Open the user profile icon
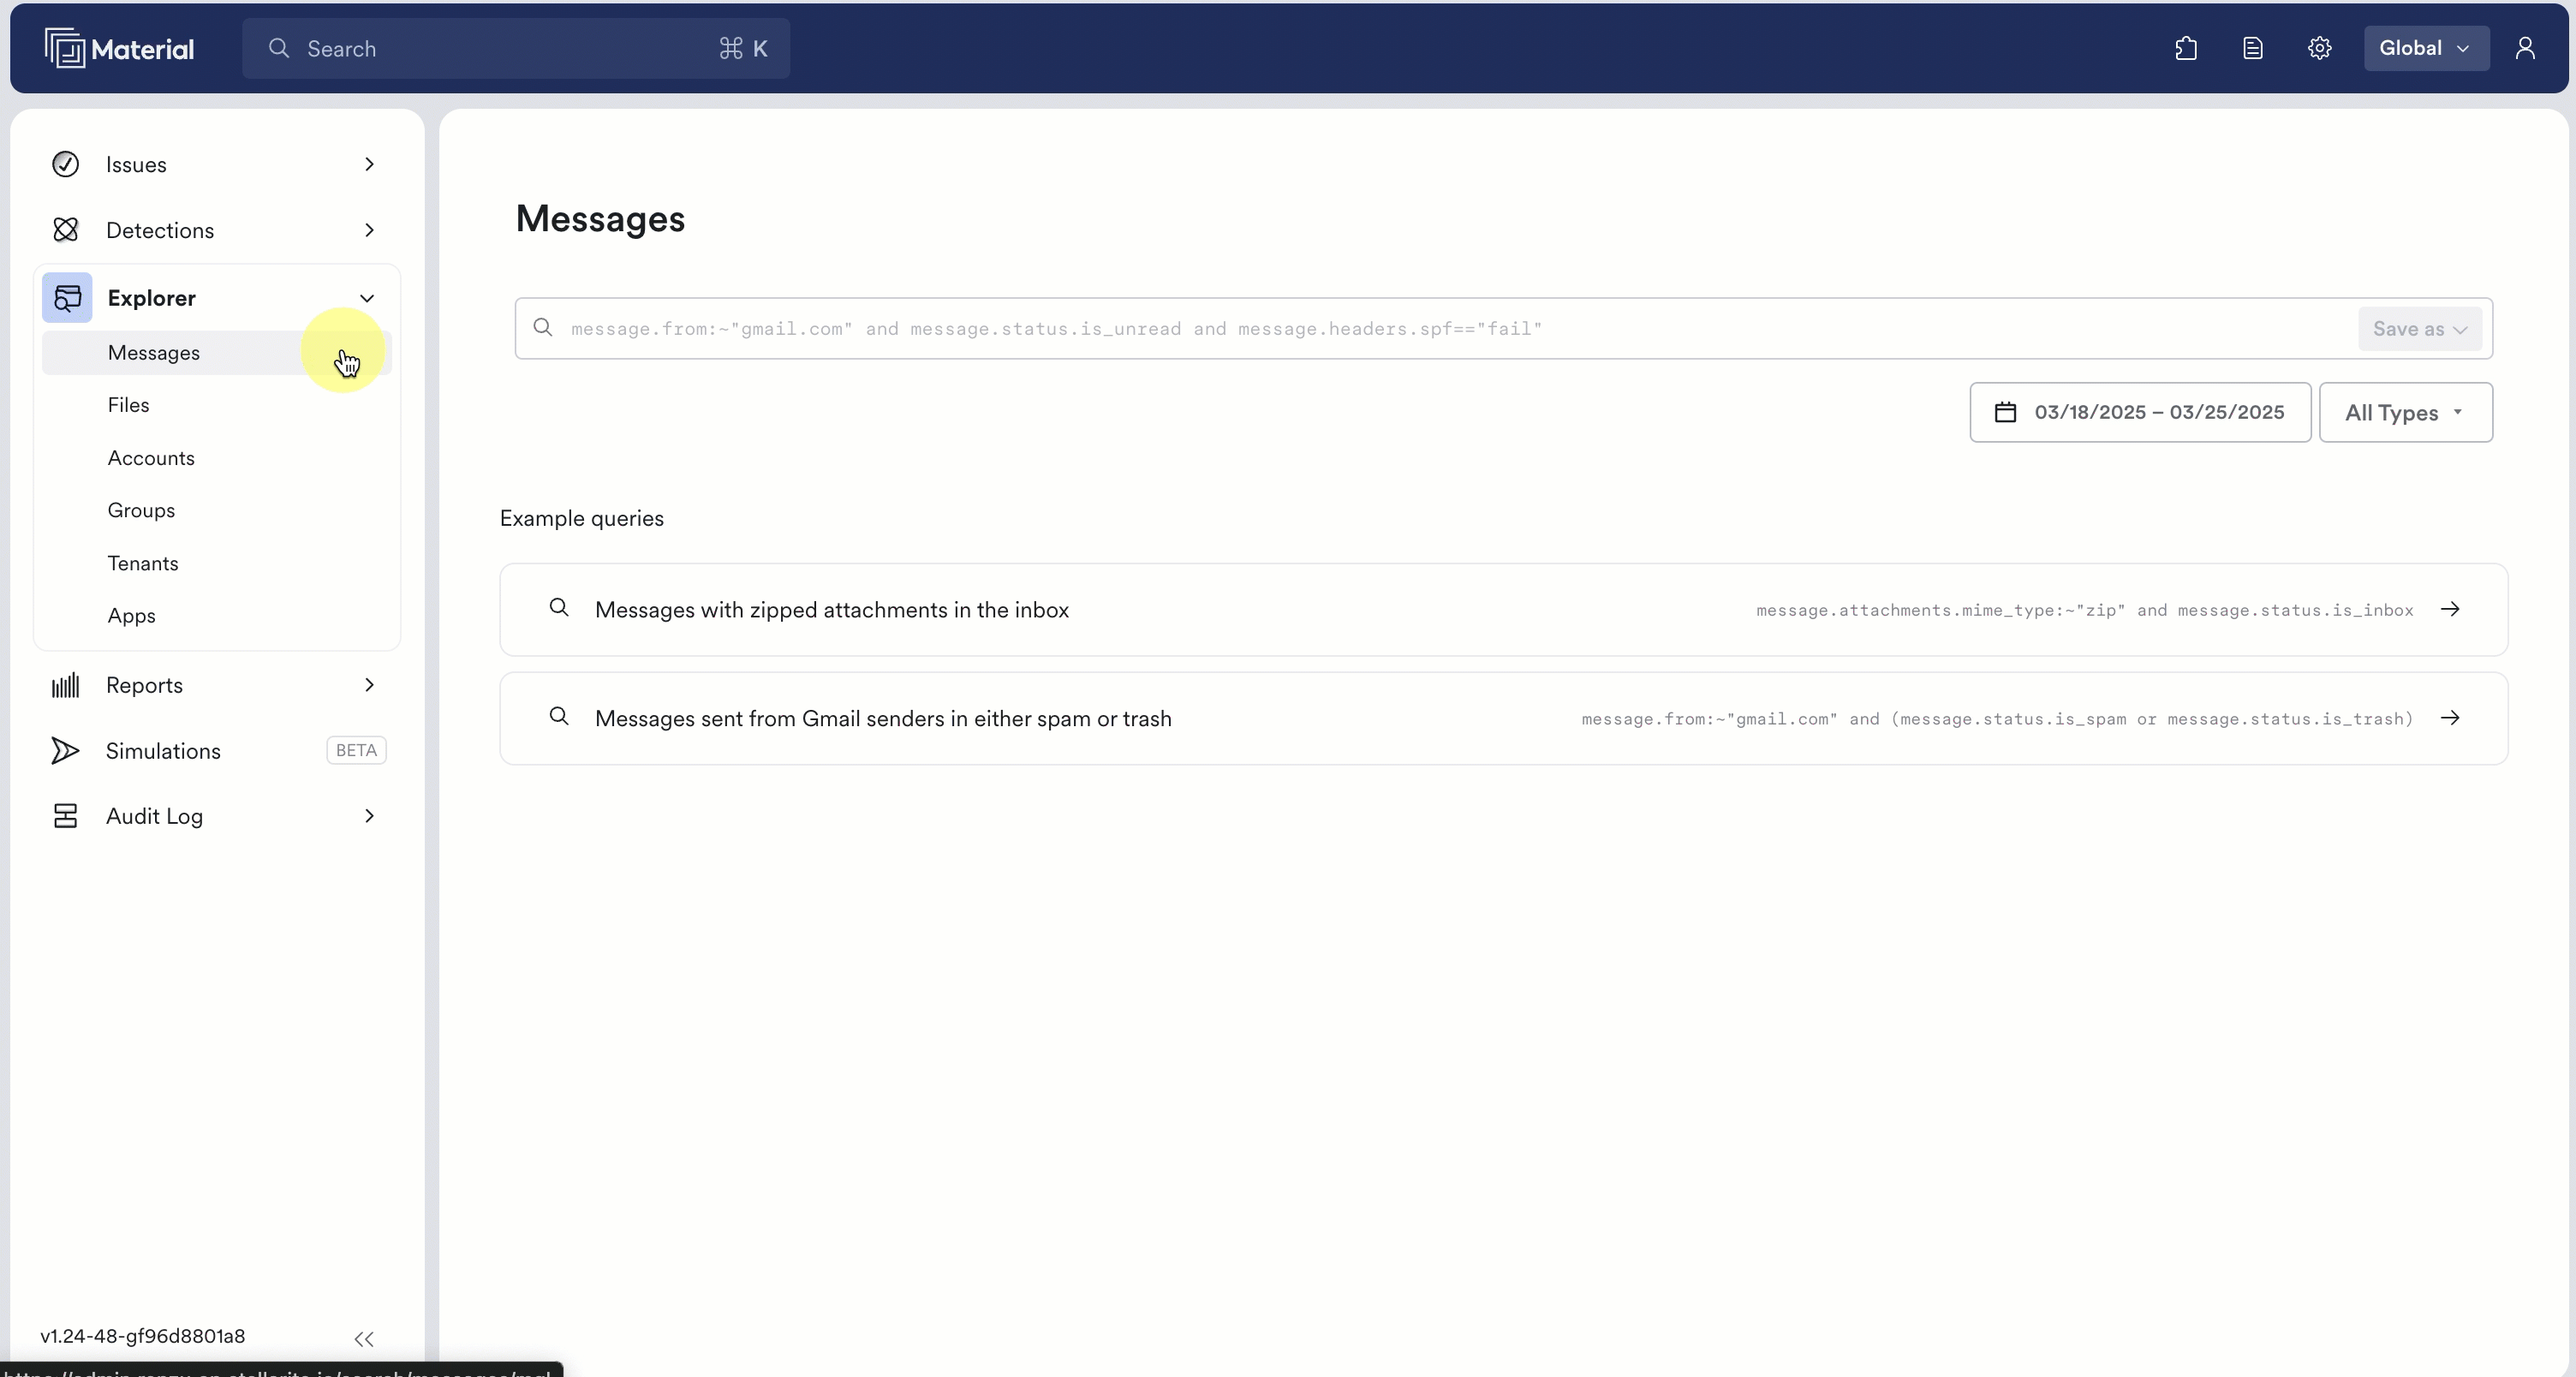The height and width of the screenshot is (1377, 2576). pyautogui.click(x=2525, y=48)
